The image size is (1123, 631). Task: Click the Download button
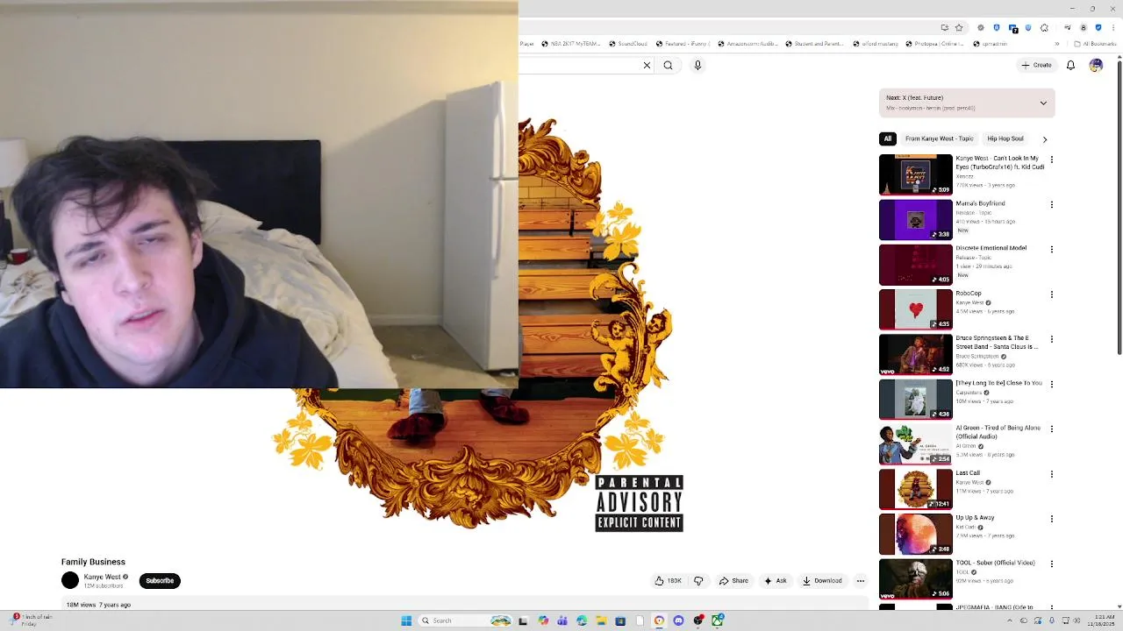coord(821,581)
